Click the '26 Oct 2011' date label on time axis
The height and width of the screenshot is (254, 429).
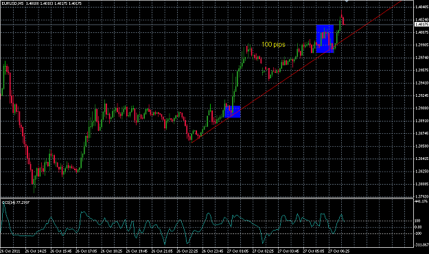[10, 251]
